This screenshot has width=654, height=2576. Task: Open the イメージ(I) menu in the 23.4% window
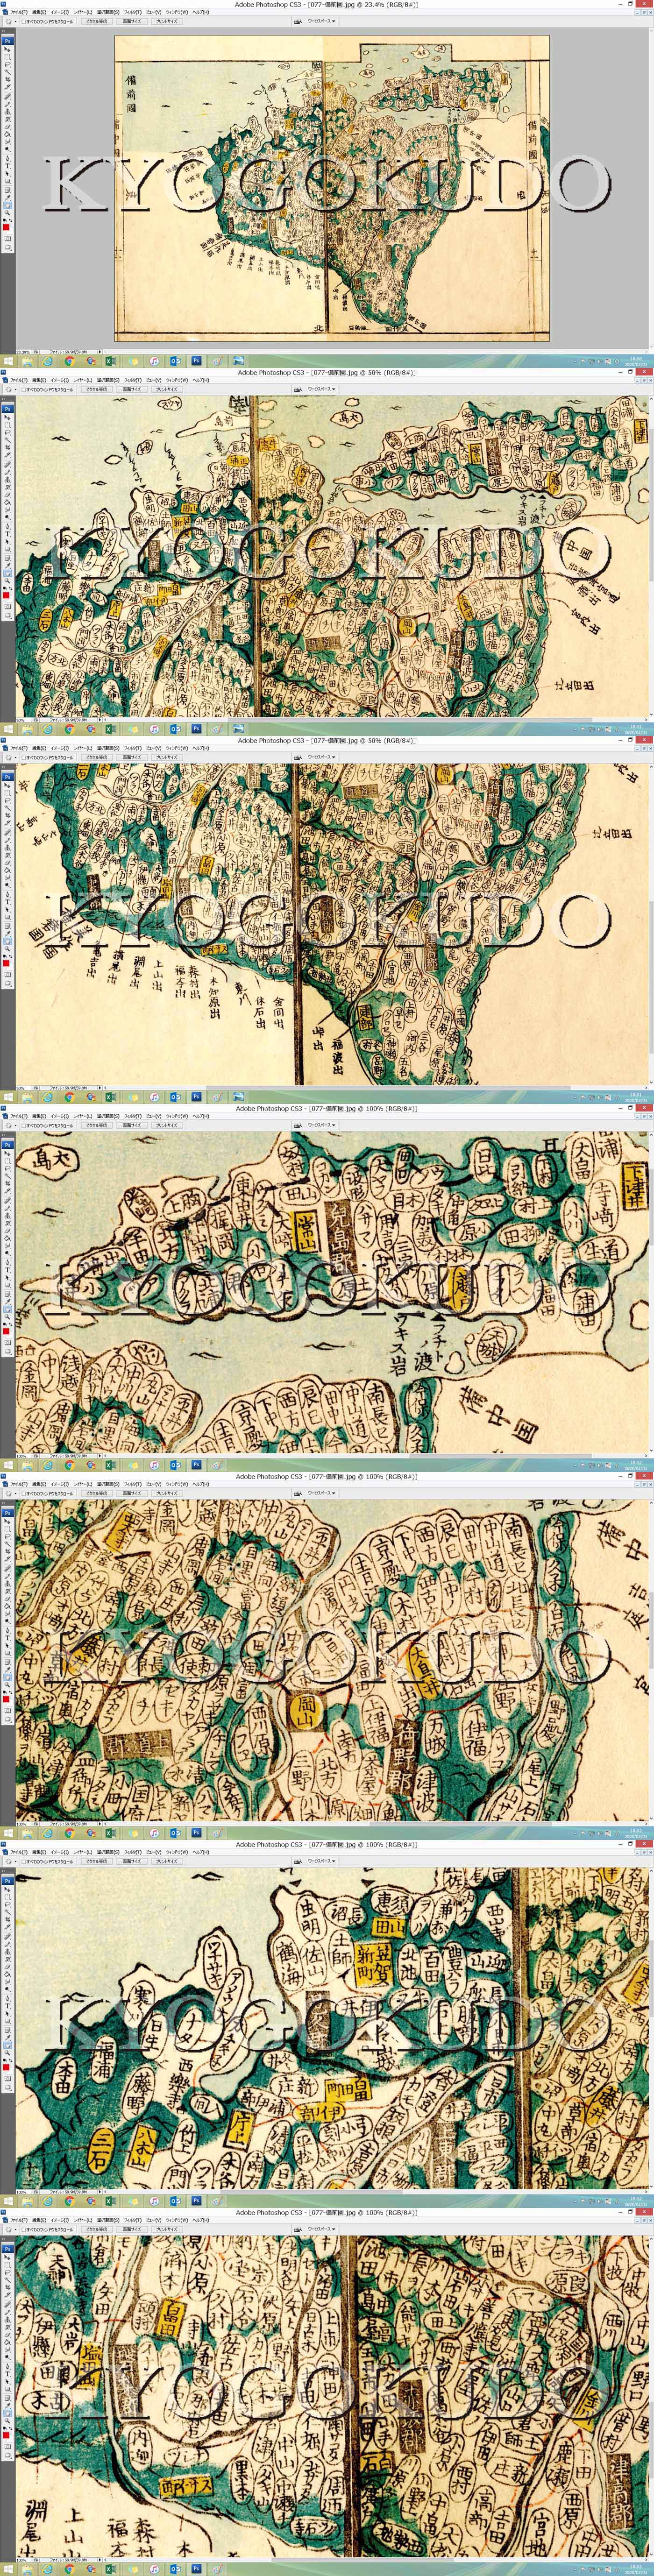pyautogui.click(x=59, y=12)
